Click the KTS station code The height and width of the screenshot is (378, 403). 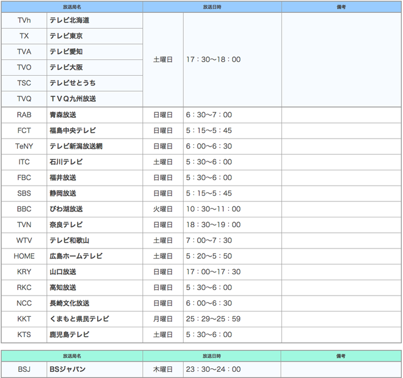(x=24, y=334)
